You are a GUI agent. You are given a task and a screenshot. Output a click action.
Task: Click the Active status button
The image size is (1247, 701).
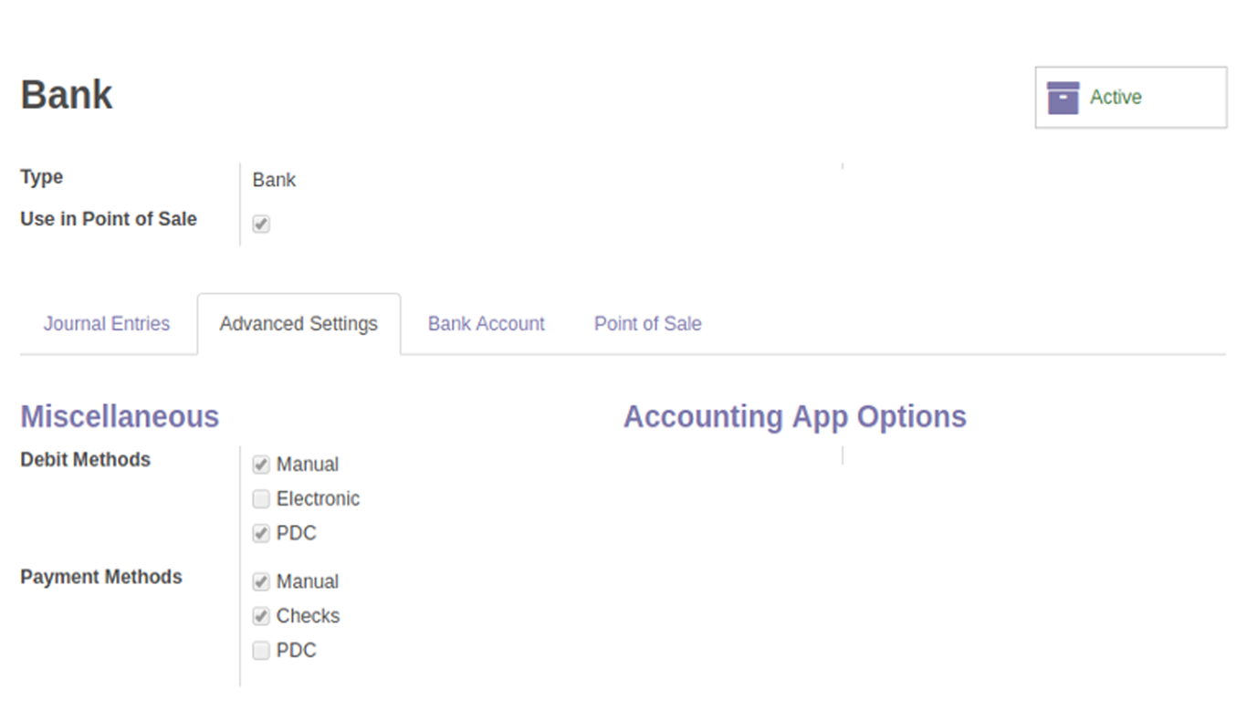1131,97
